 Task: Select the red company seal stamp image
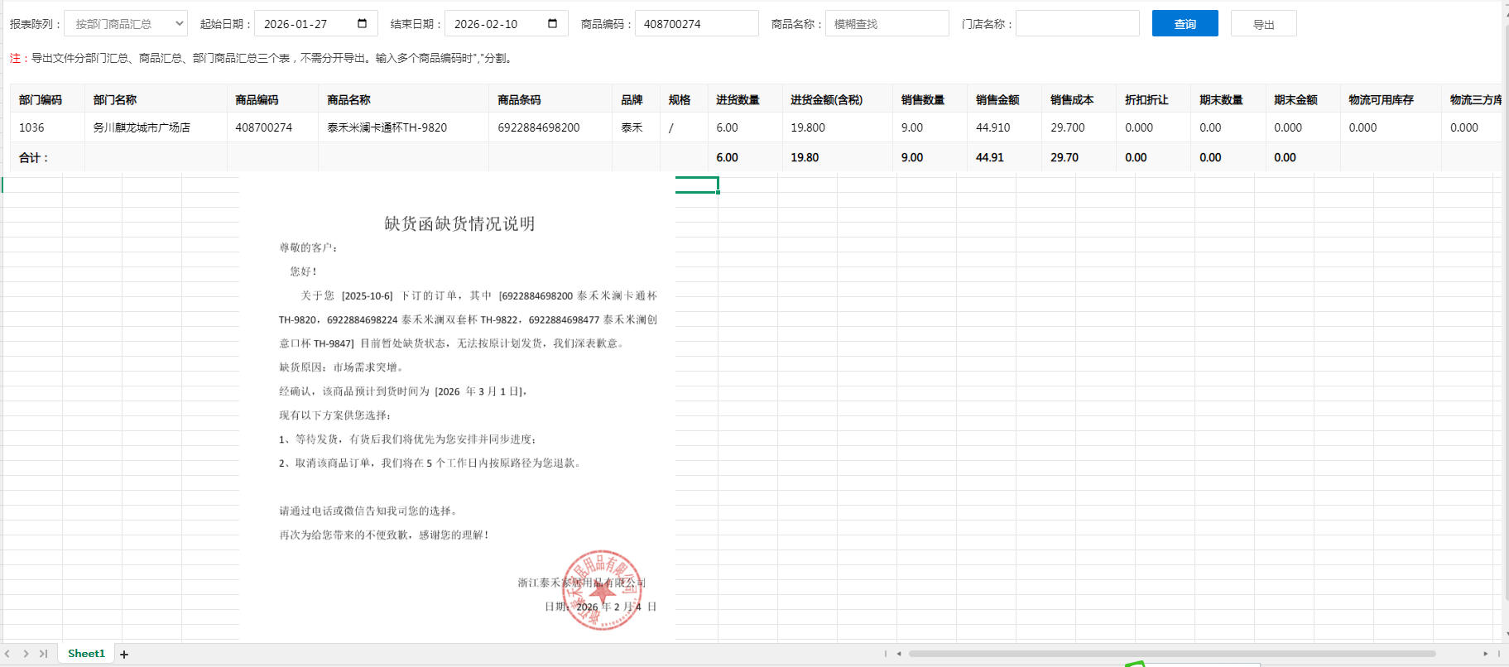tap(602, 590)
